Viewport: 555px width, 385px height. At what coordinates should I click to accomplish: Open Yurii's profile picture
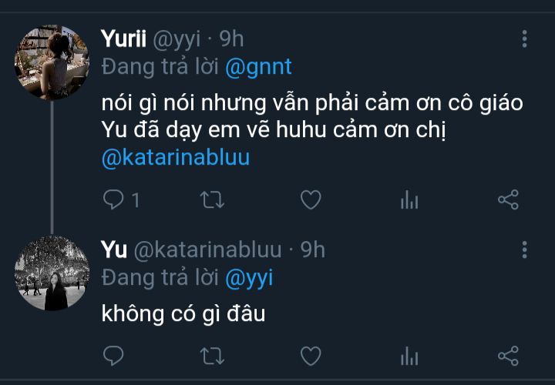52,62
